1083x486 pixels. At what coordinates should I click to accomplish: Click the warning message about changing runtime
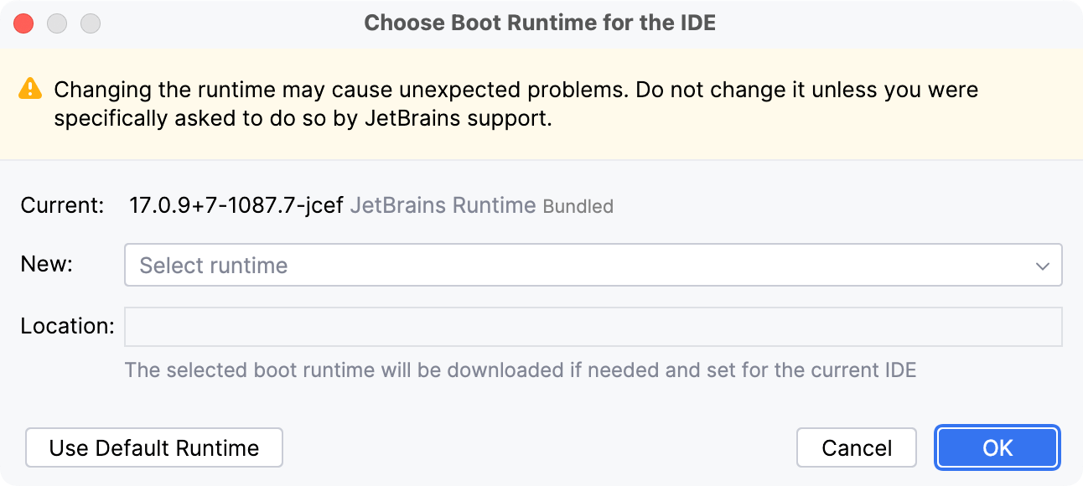coord(516,103)
